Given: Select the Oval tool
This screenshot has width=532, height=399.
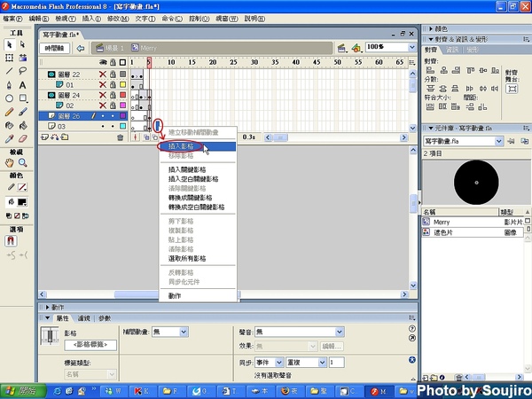Looking at the screenshot, I should pyautogui.click(x=10, y=98).
